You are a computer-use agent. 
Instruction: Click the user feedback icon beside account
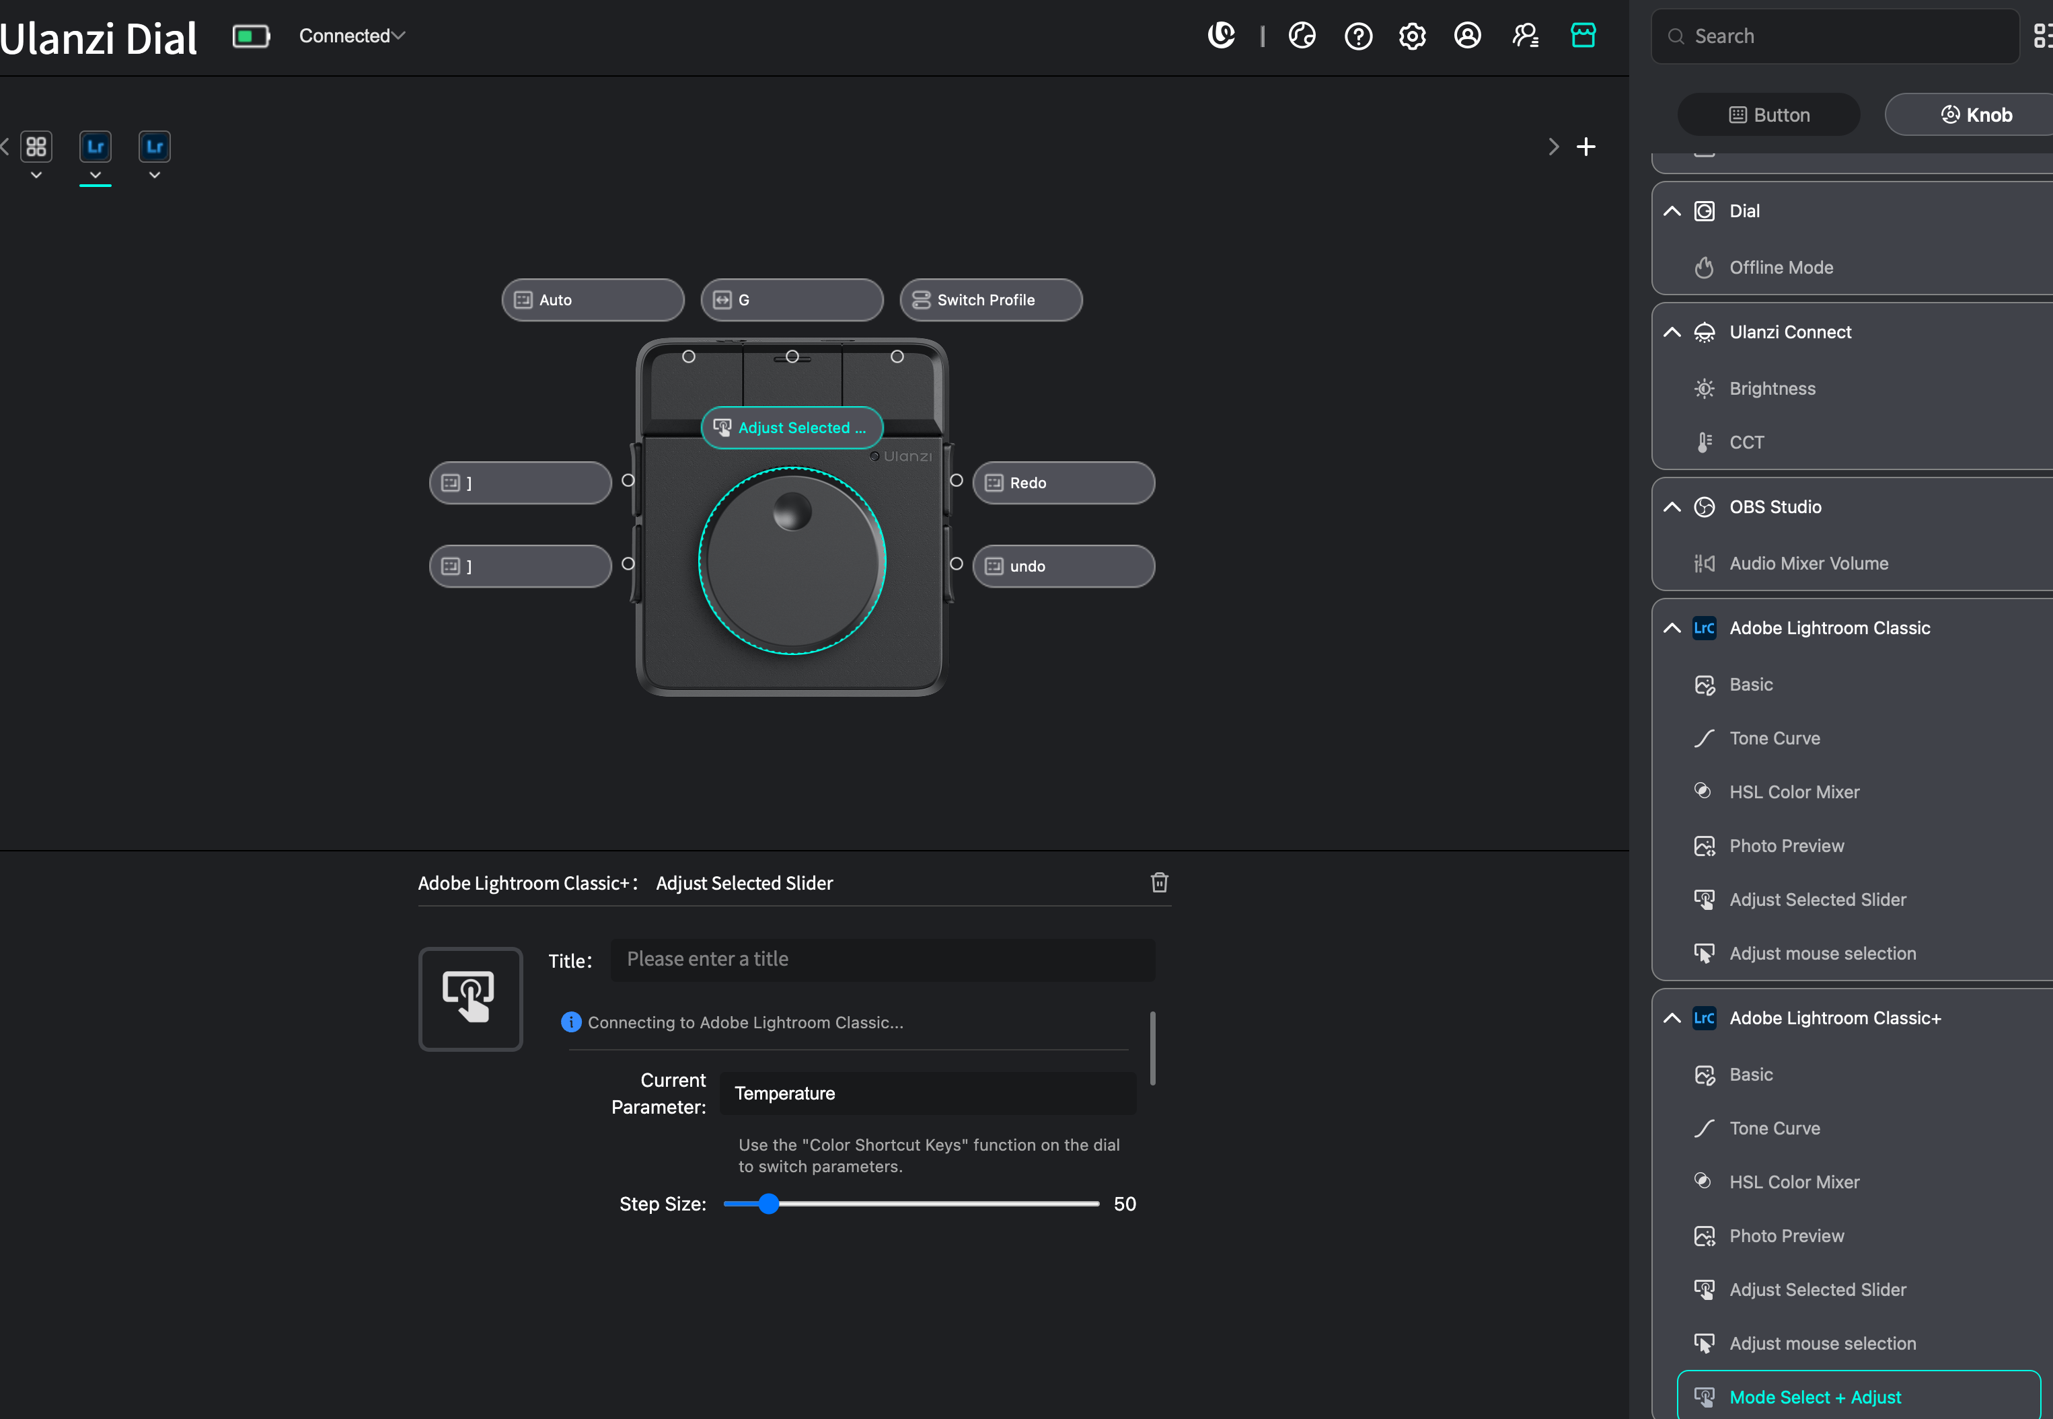1526,36
